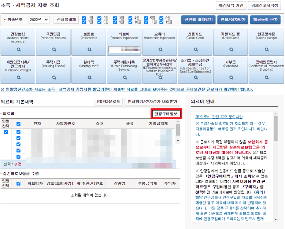Open the 장애인증명서 magnifier search icon

(267, 78)
